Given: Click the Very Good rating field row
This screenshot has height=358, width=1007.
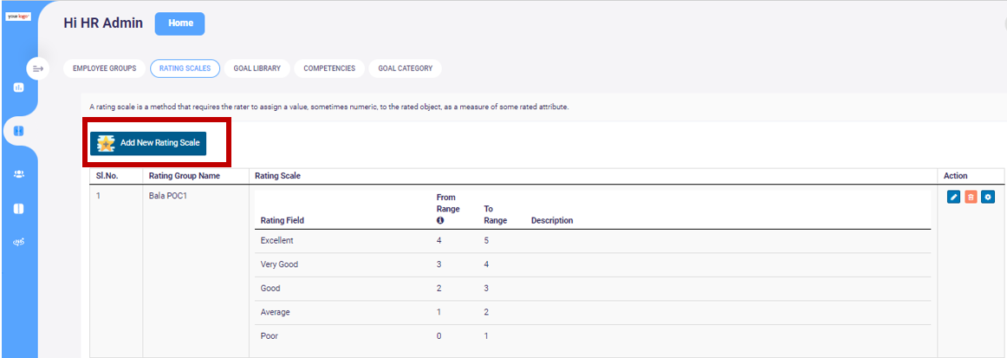Looking at the screenshot, I should 593,264.
